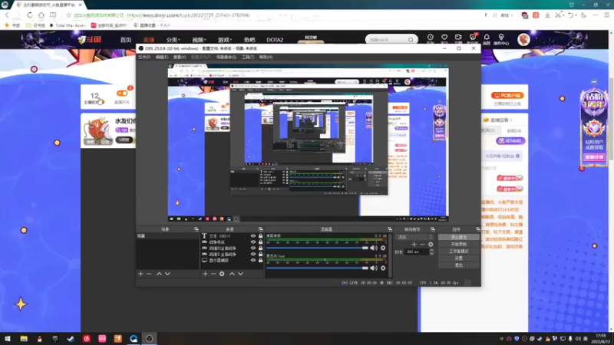Viewport: 614px width, 345px height.
Task: Move the selected source down
Action: [x=240, y=274]
